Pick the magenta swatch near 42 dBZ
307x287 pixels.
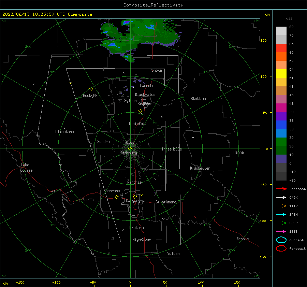pos(281,107)
